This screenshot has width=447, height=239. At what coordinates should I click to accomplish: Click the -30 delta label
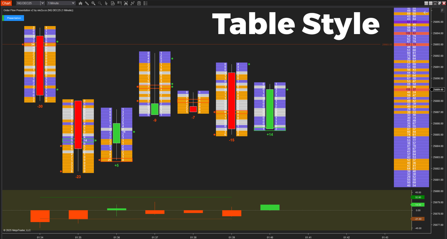(40, 106)
